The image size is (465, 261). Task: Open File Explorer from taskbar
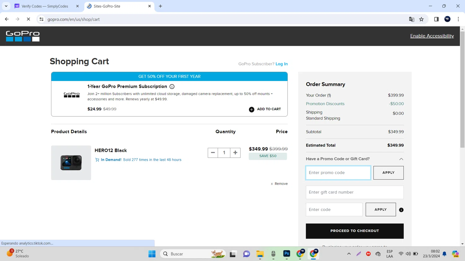point(260,254)
